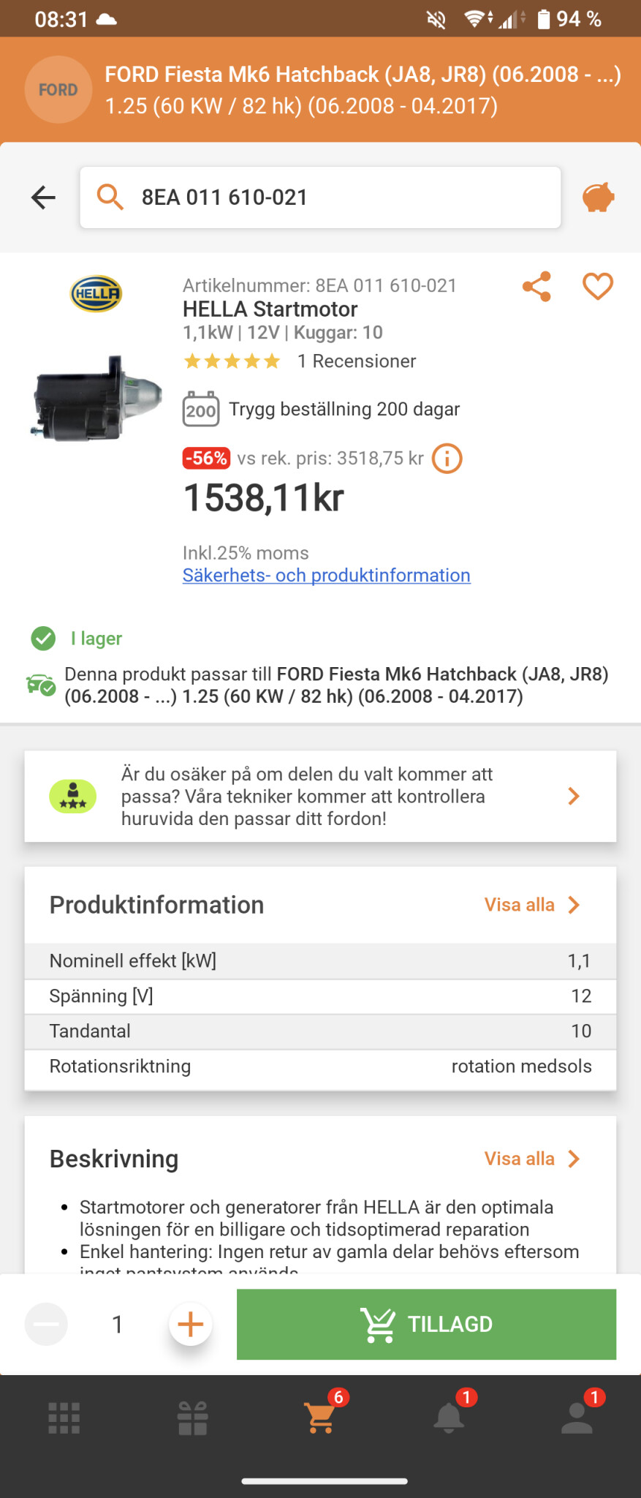The image size is (641, 1498).
Task: View the starter motor product image
Action: point(96,398)
